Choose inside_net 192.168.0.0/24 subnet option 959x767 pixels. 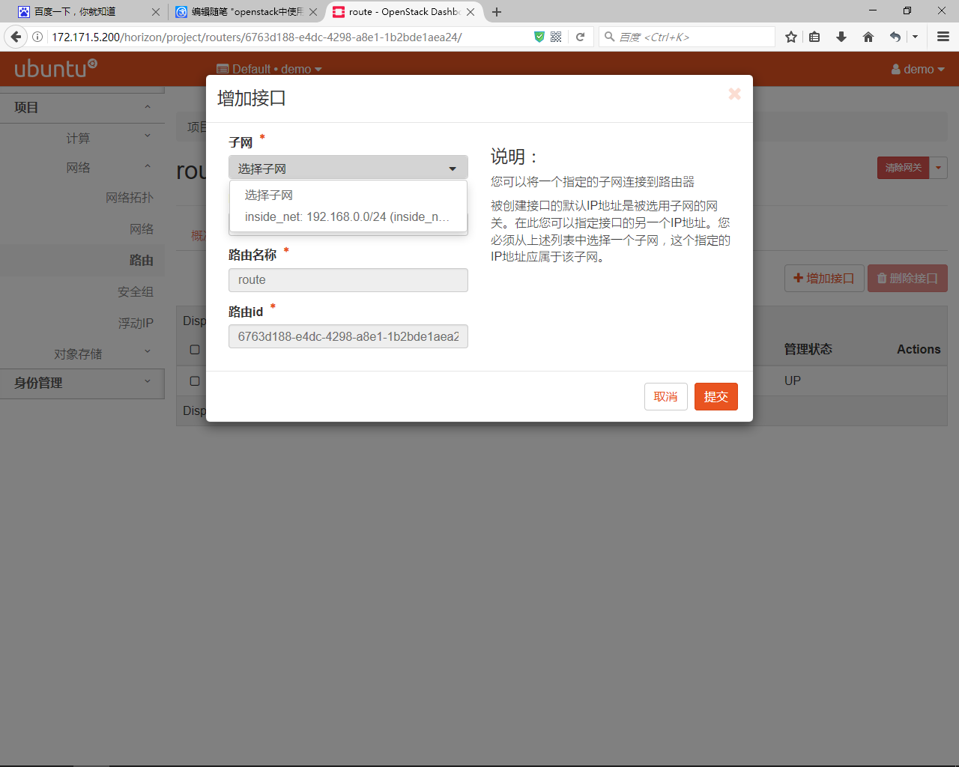tap(348, 216)
